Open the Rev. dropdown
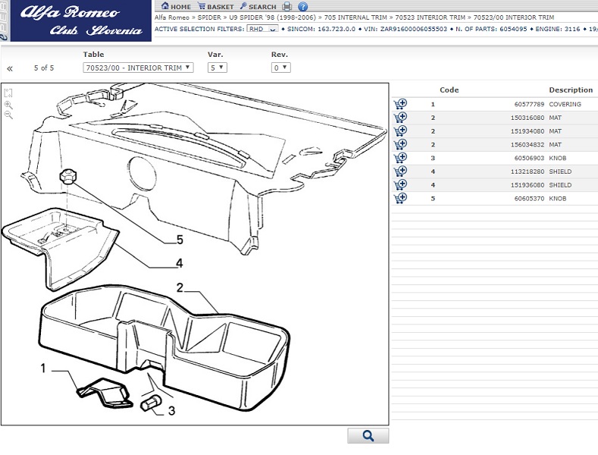 pyautogui.click(x=280, y=67)
